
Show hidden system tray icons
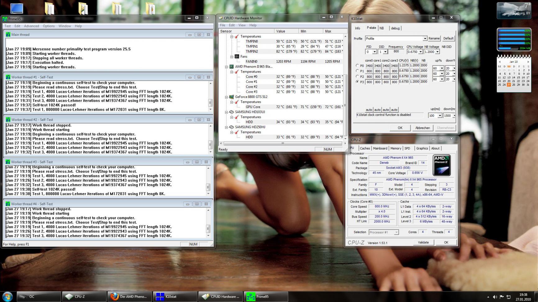click(488, 297)
